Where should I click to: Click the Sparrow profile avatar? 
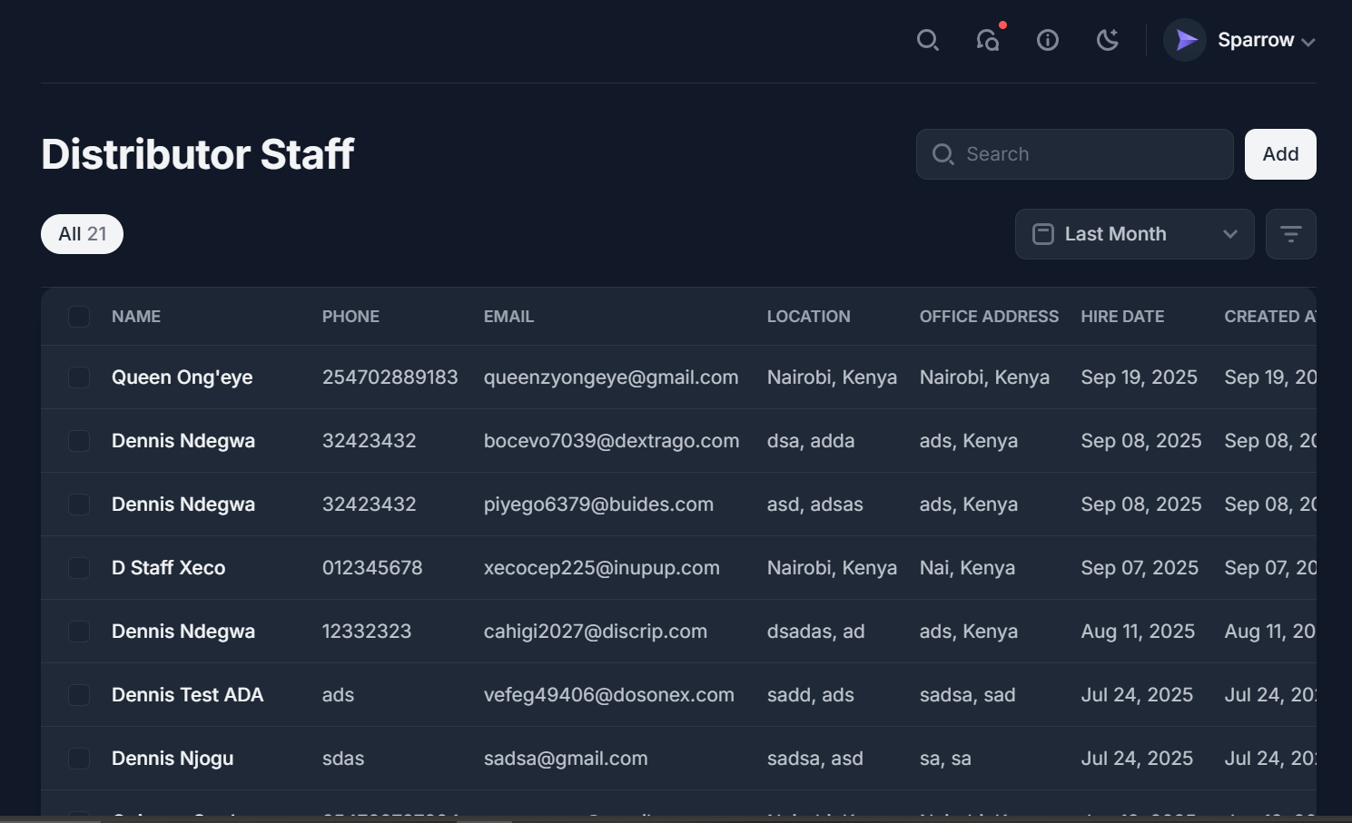[1184, 40]
